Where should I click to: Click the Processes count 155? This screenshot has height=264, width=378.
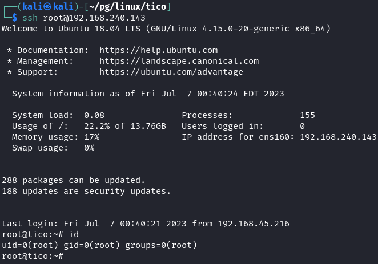pyautogui.click(x=307, y=115)
